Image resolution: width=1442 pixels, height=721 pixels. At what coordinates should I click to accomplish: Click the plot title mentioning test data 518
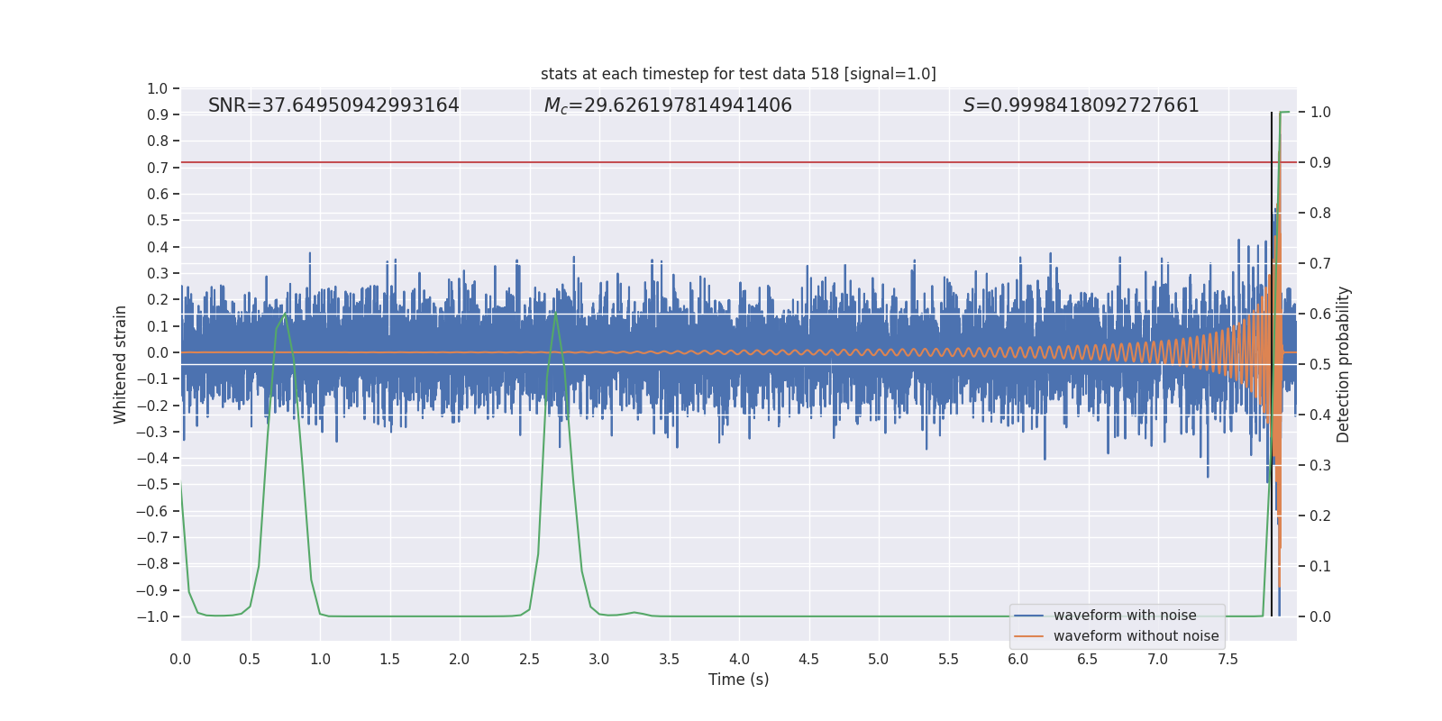pos(738,74)
